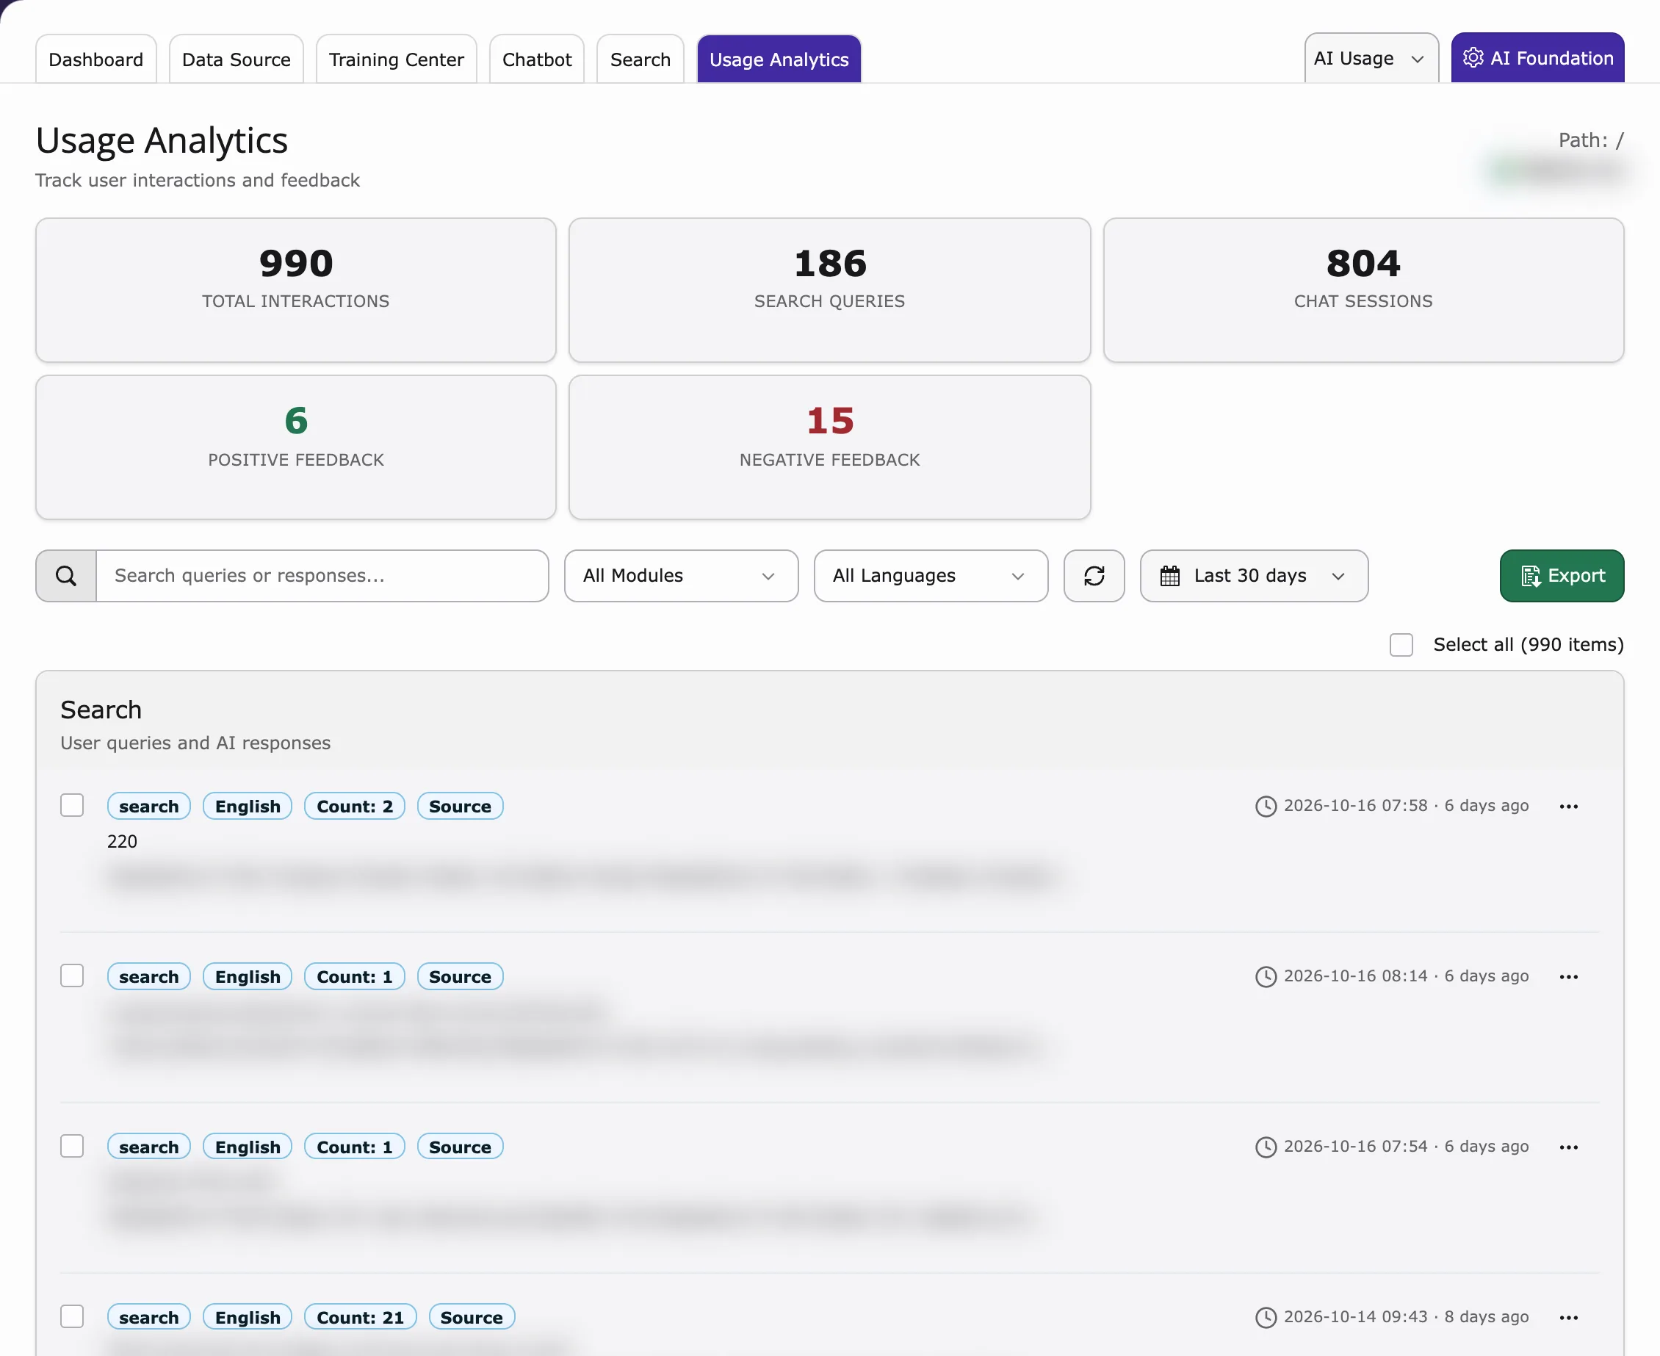Click Source tag on Count: 21 entry

(x=472, y=1317)
